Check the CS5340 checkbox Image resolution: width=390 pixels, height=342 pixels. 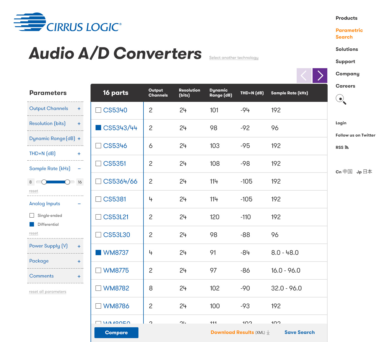coord(98,110)
